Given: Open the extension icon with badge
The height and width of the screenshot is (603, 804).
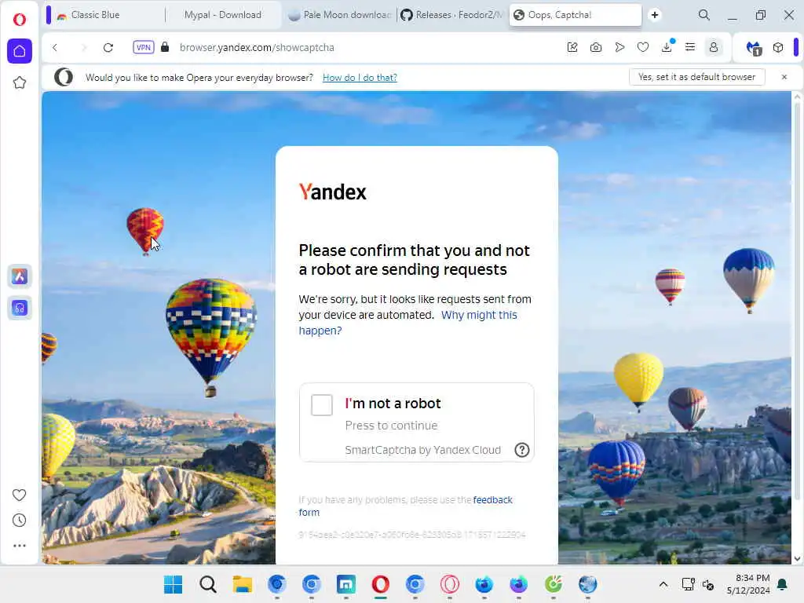Looking at the screenshot, I should point(754,48).
